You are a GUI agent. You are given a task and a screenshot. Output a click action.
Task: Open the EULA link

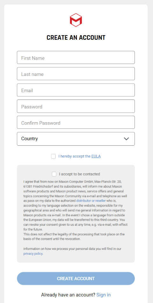96,156
